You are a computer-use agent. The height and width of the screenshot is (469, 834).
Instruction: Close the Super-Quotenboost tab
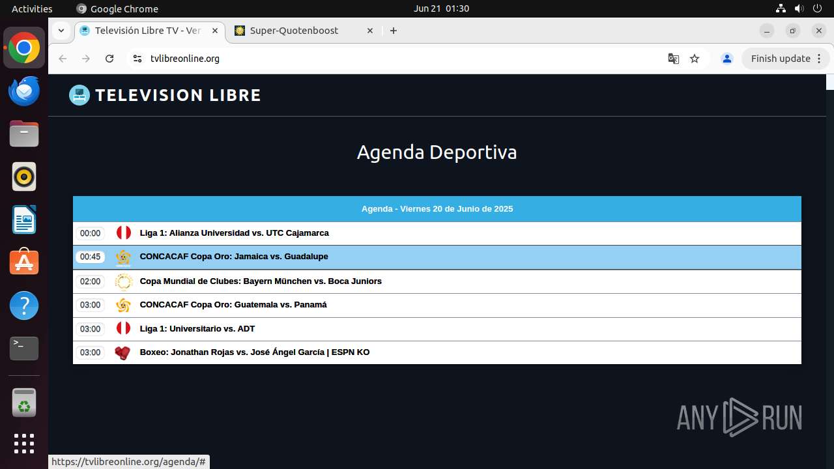pos(370,31)
